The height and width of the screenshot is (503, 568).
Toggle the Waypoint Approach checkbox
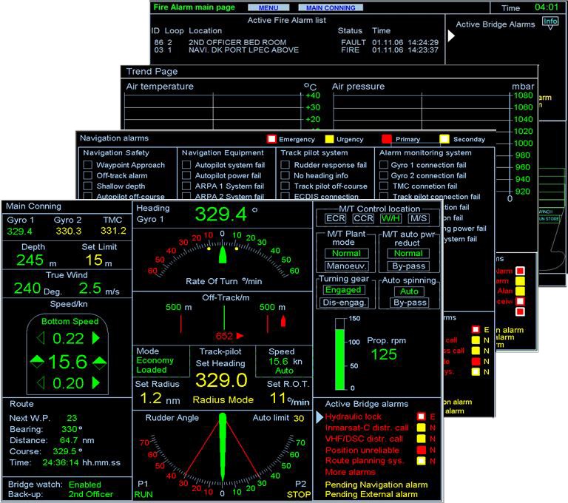[x=88, y=165]
